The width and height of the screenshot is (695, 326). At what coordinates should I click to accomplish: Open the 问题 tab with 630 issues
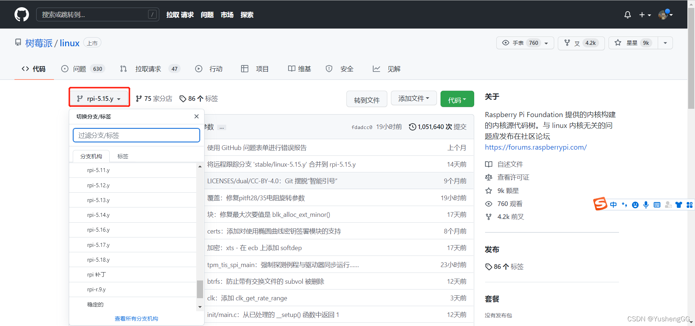[x=83, y=69]
